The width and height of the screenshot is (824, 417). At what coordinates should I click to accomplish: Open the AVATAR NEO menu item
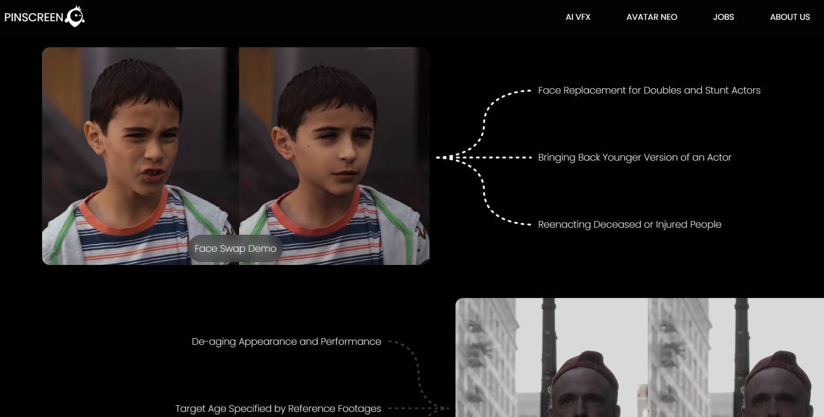point(652,17)
